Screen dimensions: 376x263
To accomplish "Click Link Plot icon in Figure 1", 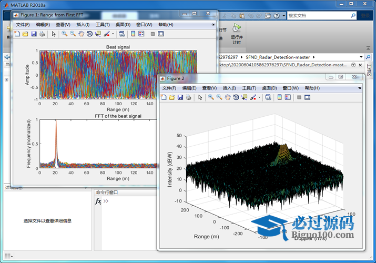I will pos(121,34).
